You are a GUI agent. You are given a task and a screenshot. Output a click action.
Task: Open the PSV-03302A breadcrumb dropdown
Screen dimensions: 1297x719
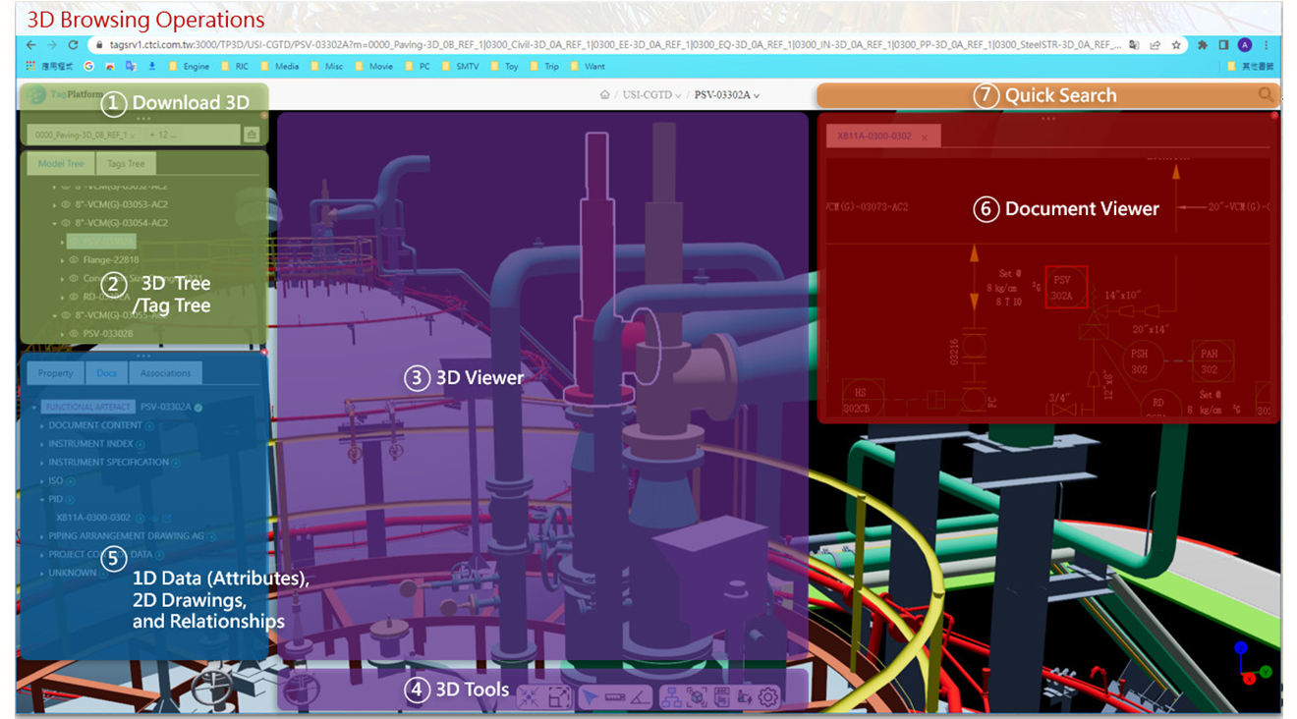coord(727,95)
